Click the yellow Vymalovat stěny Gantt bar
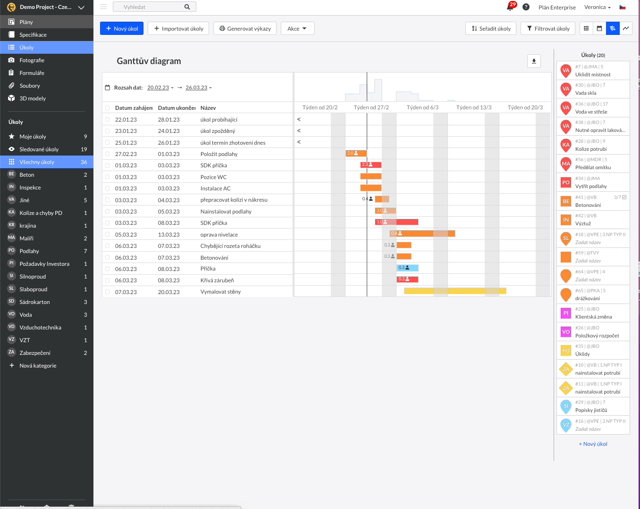This screenshot has height=509, width=640. [x=455, y=291]
